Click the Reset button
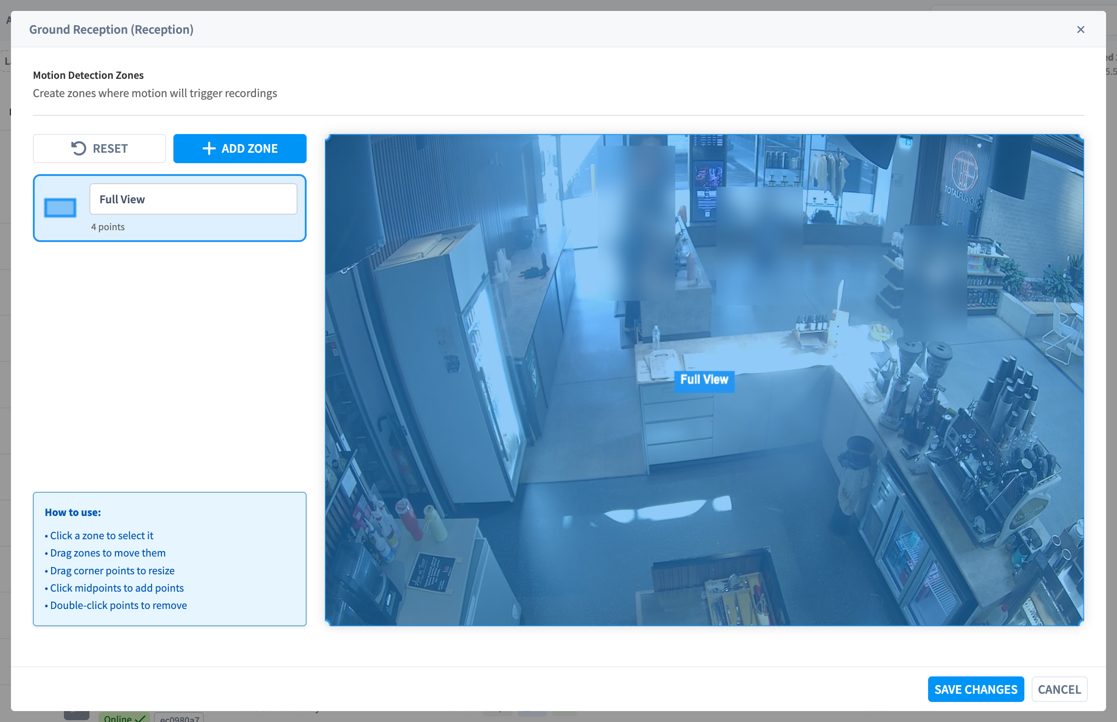1117x722 pixels. point(99,149)
